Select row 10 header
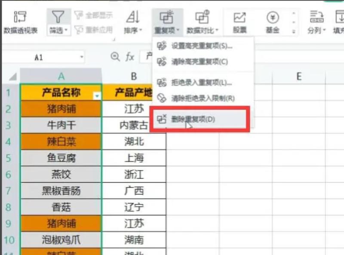Image resolution: width=344 pixels, height=255 pixels. 9,240
